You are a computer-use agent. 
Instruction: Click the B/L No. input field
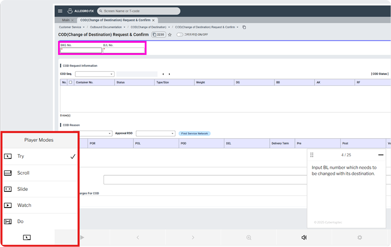coord(124,50)
